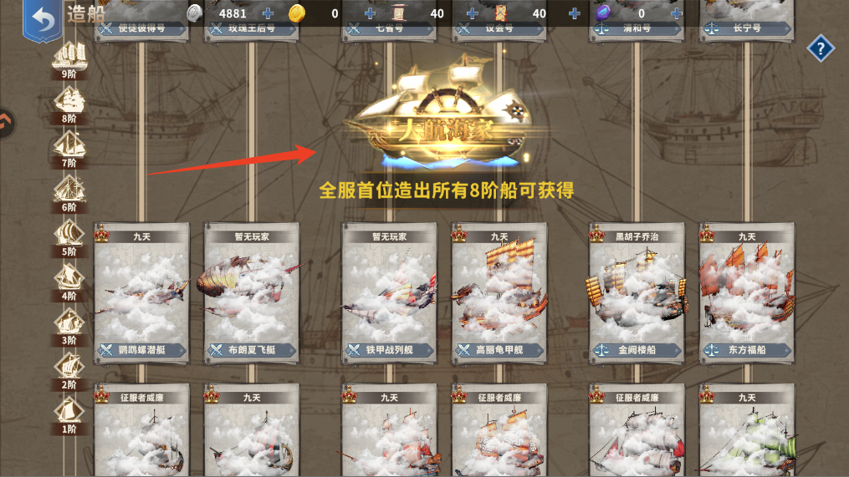Select the 4阶 ship tier icon
The image size is (849, 477).
tap(69, 282)
